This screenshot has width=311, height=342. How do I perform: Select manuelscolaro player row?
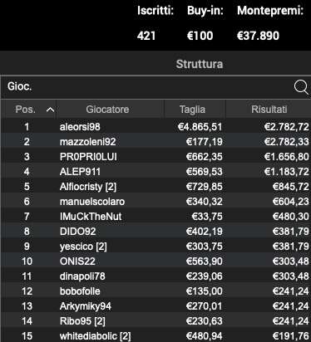coord(155,202)
